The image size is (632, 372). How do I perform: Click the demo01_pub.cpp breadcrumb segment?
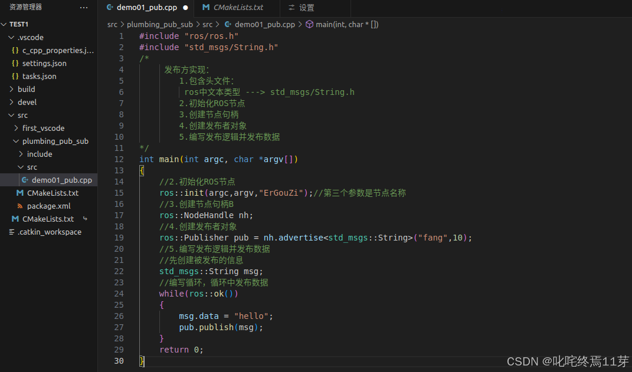[265, 25]
